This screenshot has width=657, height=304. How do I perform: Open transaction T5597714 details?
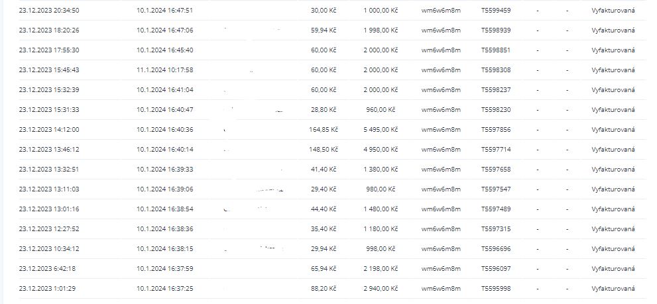(x=496, y=150)
